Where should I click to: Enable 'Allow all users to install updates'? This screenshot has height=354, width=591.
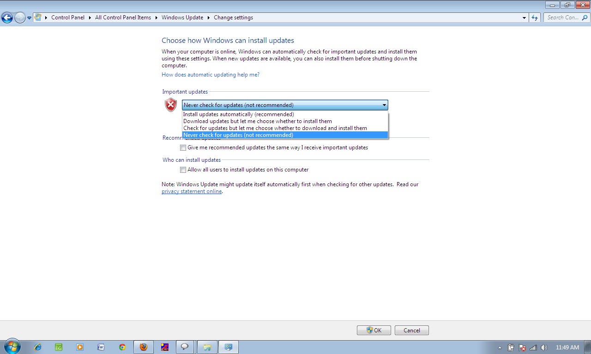(183, 170)
